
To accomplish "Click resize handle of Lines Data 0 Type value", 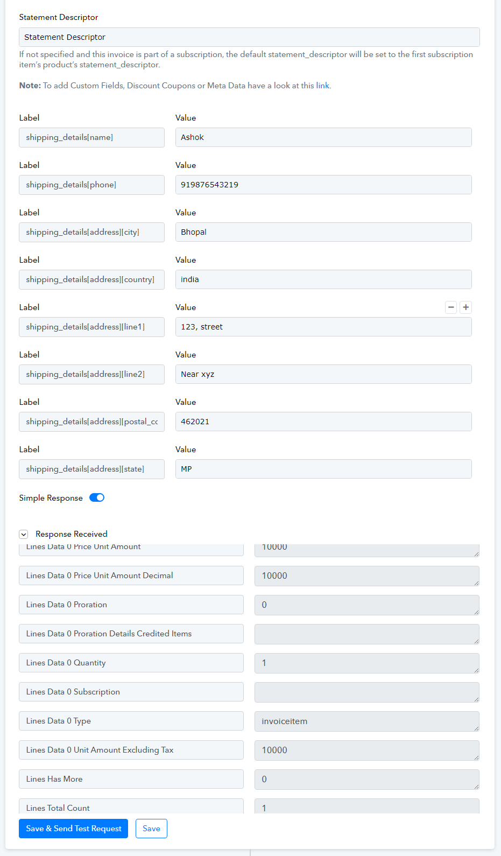I will coord(476,728).
